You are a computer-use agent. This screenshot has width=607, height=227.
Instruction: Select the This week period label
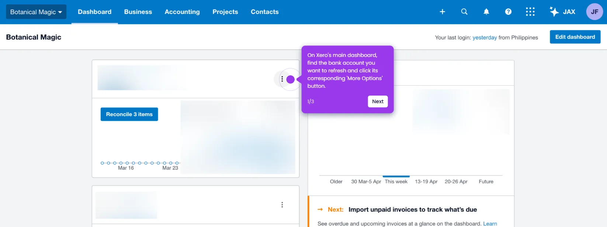click(x=396, y=181)
